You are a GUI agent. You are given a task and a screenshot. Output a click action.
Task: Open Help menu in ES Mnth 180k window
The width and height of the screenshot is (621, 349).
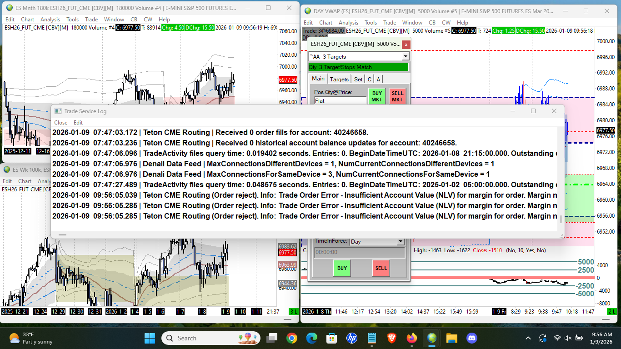click(164, 20)
